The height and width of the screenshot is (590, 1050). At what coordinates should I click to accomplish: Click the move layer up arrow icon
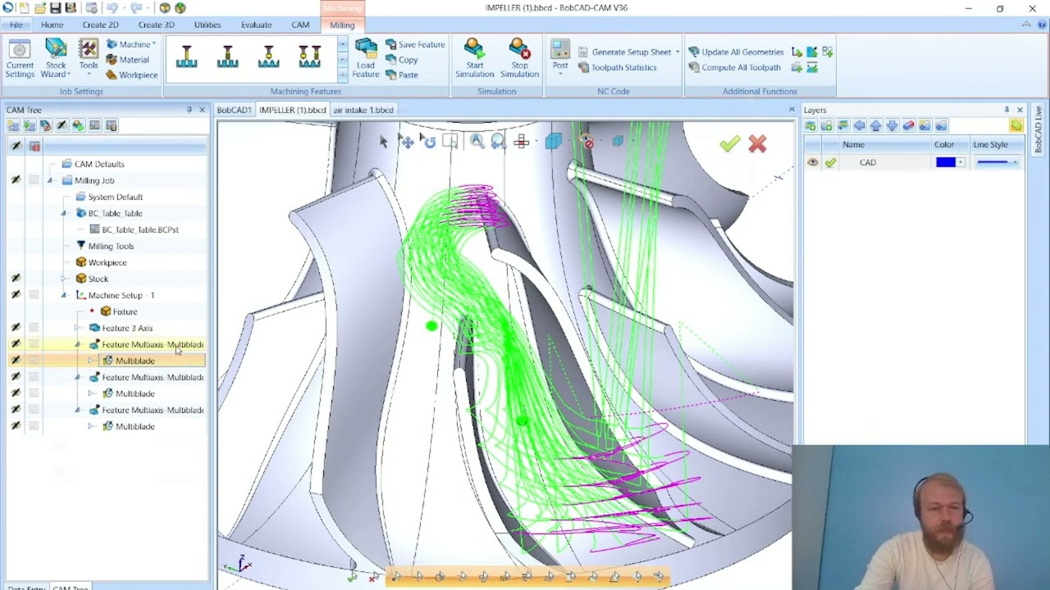tap(875, 125)
